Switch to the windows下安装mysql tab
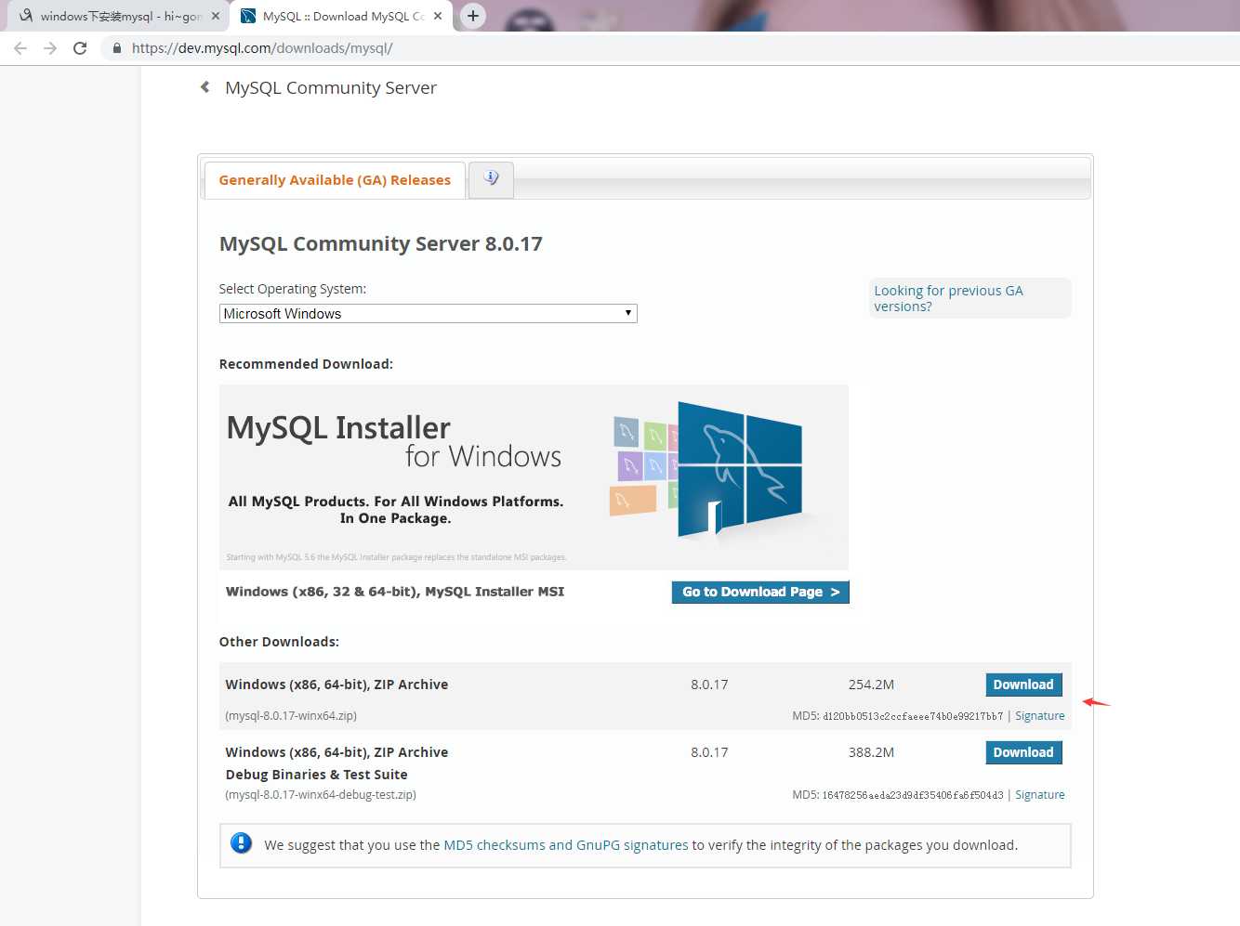 point(116,16)
